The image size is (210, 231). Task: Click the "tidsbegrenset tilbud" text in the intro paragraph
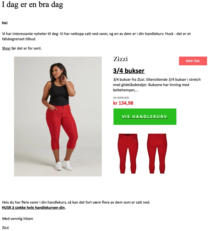click(x=19, y=39)
